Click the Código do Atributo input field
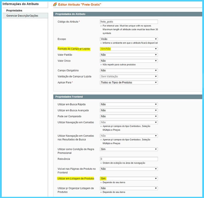This screenshot has height=198, width=204. 129,22
